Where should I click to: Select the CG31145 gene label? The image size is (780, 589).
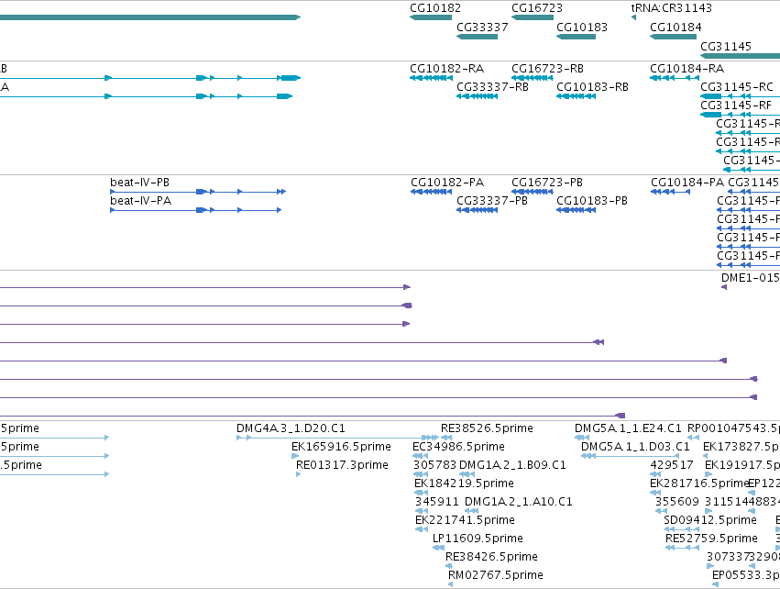pyautogui.click(x=726, y=47)
